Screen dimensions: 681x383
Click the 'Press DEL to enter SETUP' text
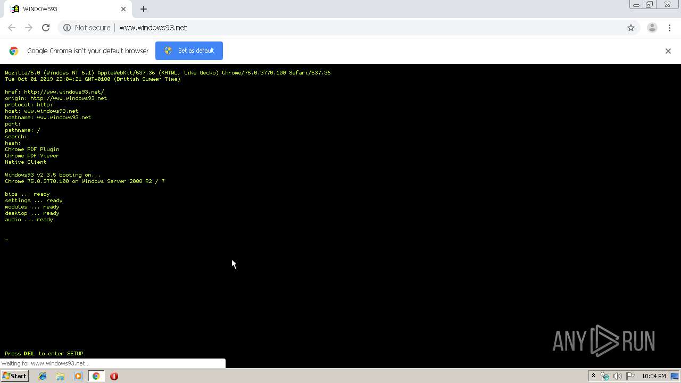44,353
